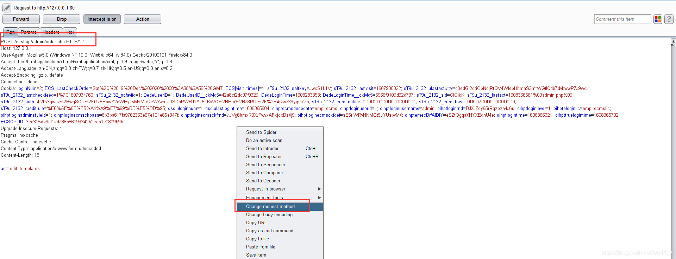Image resolution: width=676 pixels, height=259 pixels.
Task: Choose Send to Intruder
Action: 280,148
